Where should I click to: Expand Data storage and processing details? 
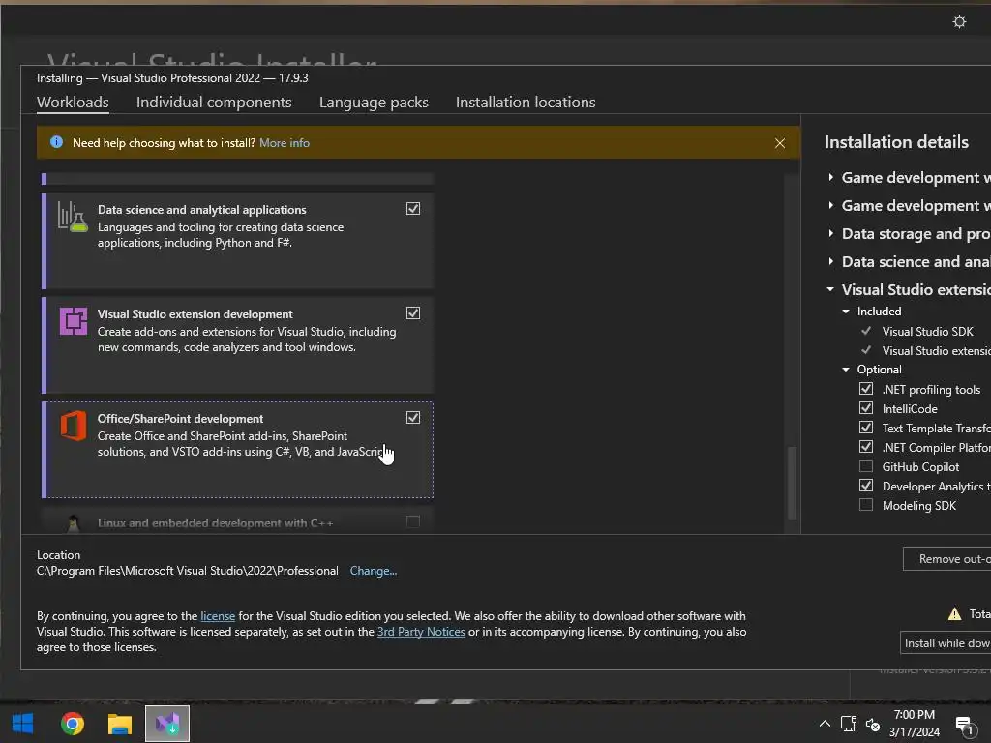830,234
